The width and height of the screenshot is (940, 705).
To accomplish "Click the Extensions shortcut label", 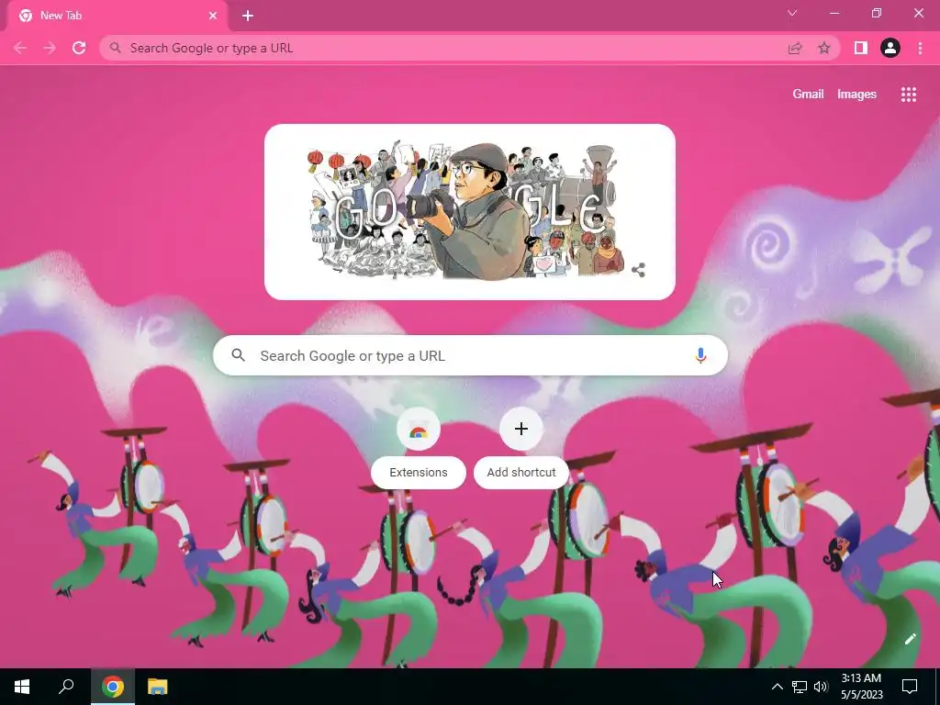I will pyautogui.click(x=419, y=473).
